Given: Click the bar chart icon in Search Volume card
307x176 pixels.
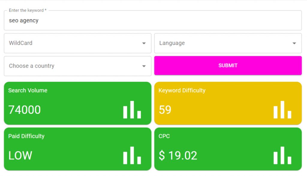Looking at the screenshot, I should [132, 110].
